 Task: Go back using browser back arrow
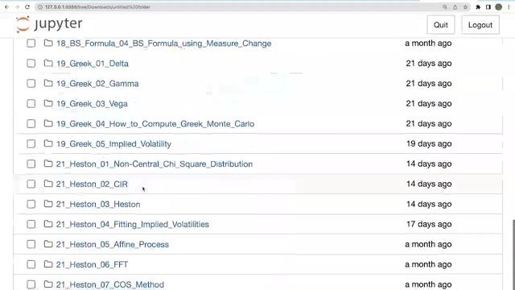[7, 7]
